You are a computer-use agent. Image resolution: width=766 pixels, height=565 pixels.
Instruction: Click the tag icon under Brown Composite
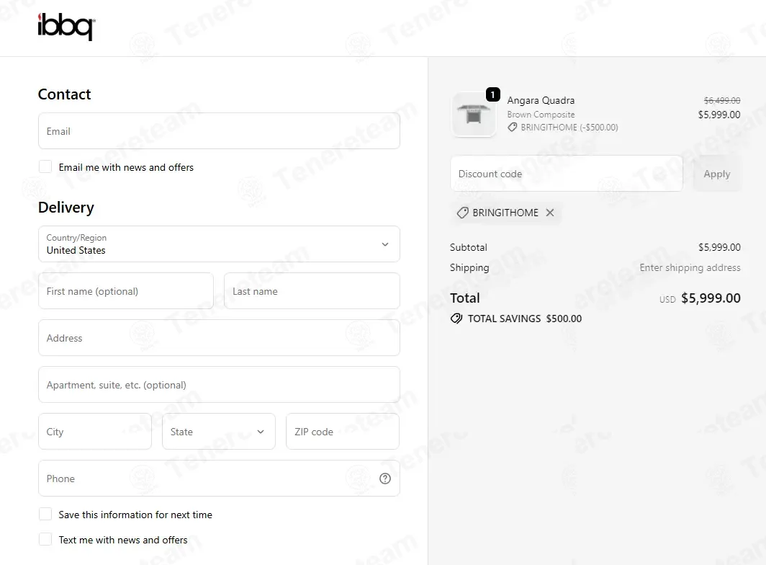(x=512, y=127)
